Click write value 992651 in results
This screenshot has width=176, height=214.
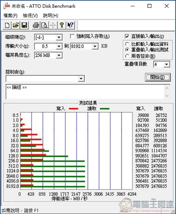[x=142, y=156]
